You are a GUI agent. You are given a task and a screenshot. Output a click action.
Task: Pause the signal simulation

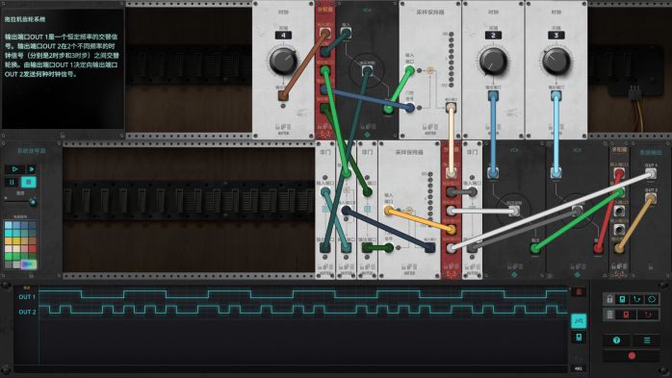12,182
